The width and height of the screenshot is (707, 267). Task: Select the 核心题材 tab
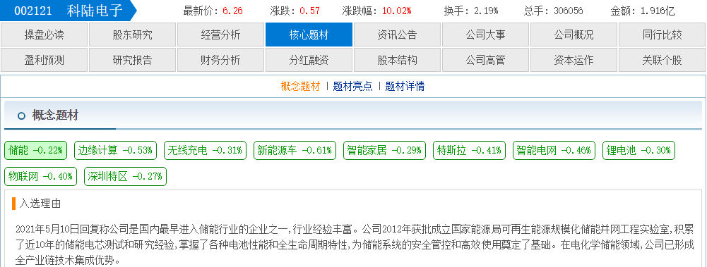pyautogui.click(x=309, y=35)
